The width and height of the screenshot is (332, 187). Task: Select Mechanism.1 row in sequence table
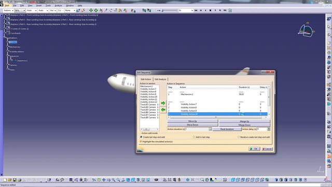pos(217,94)
